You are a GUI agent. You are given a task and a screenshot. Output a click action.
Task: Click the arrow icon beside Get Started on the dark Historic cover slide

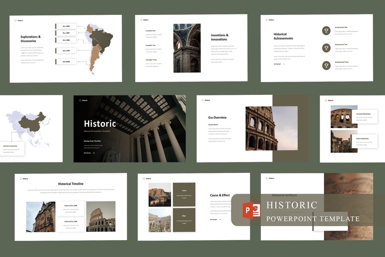pyautogui.click(x=93, y=153)
